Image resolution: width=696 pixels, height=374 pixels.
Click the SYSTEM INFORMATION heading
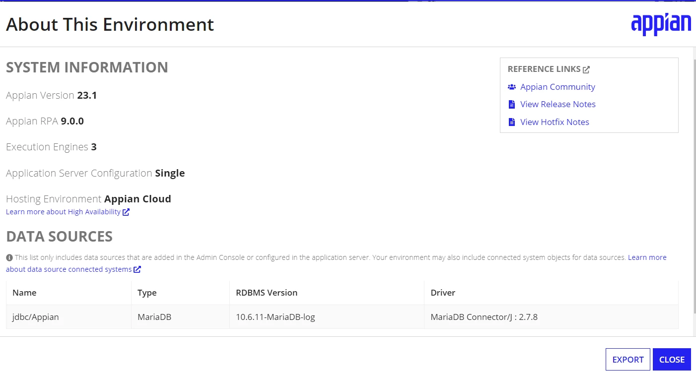[87, 67]
